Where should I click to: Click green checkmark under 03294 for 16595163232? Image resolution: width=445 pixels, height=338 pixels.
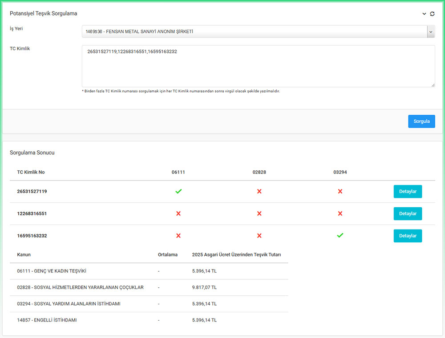(x=340, y=235)
